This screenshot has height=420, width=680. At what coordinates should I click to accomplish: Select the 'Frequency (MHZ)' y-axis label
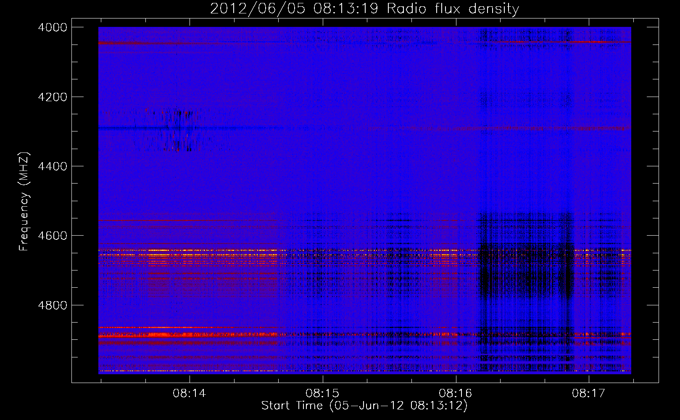pos(24,202)
